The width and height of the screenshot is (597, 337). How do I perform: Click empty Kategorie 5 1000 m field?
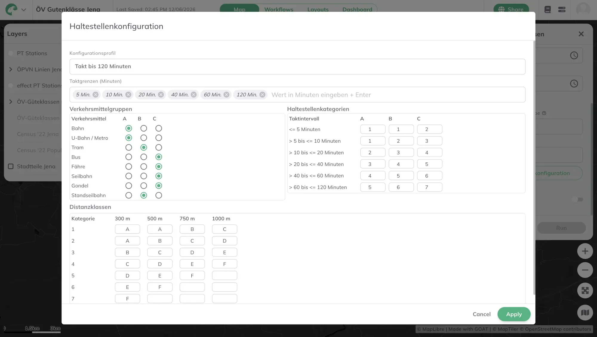click(x=224, y=276)
